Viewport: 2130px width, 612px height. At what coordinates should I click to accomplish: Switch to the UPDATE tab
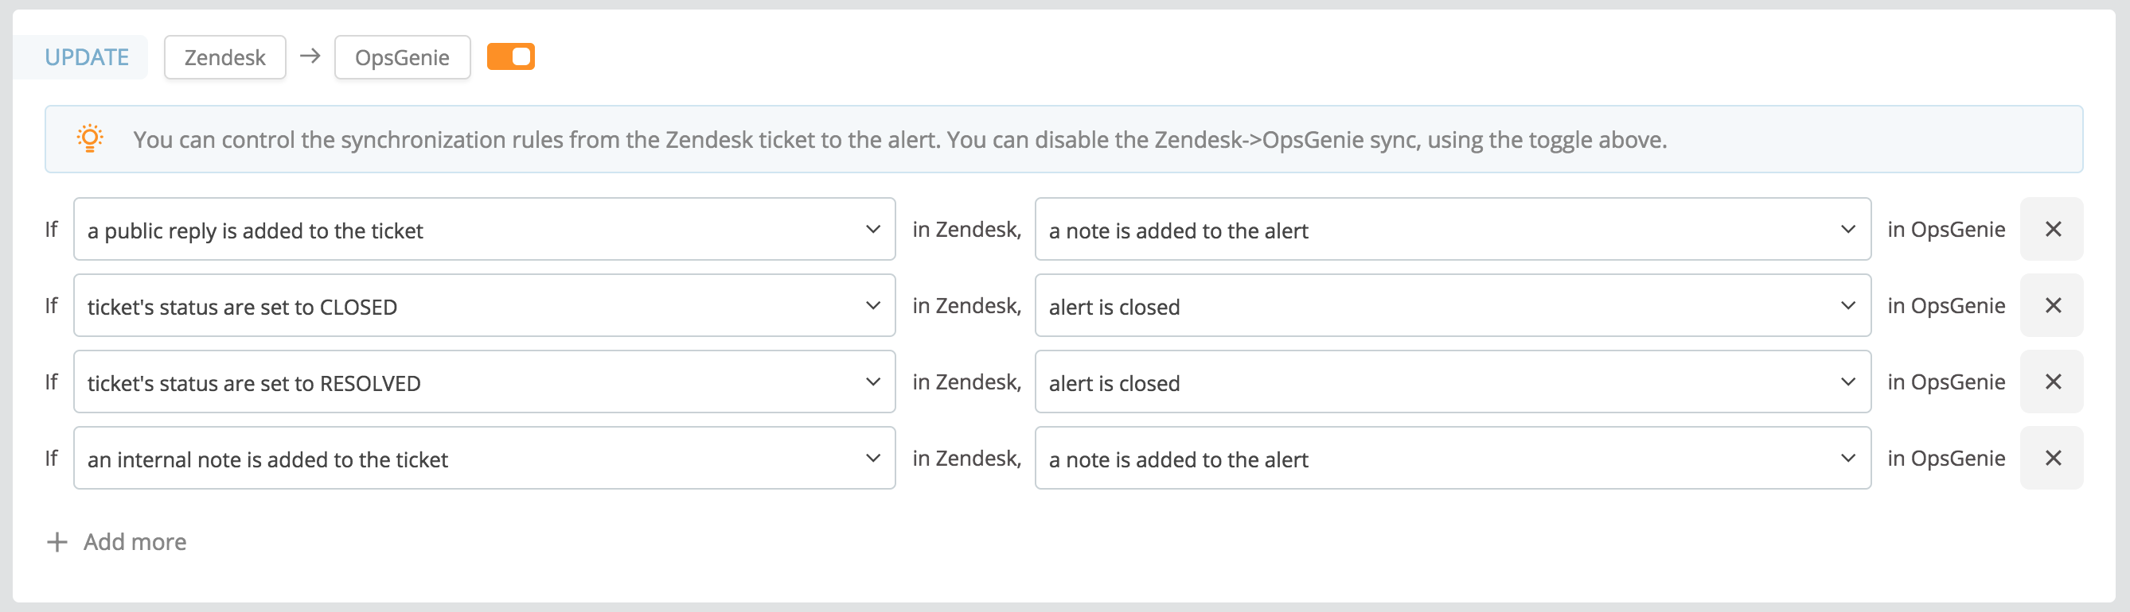88,56
